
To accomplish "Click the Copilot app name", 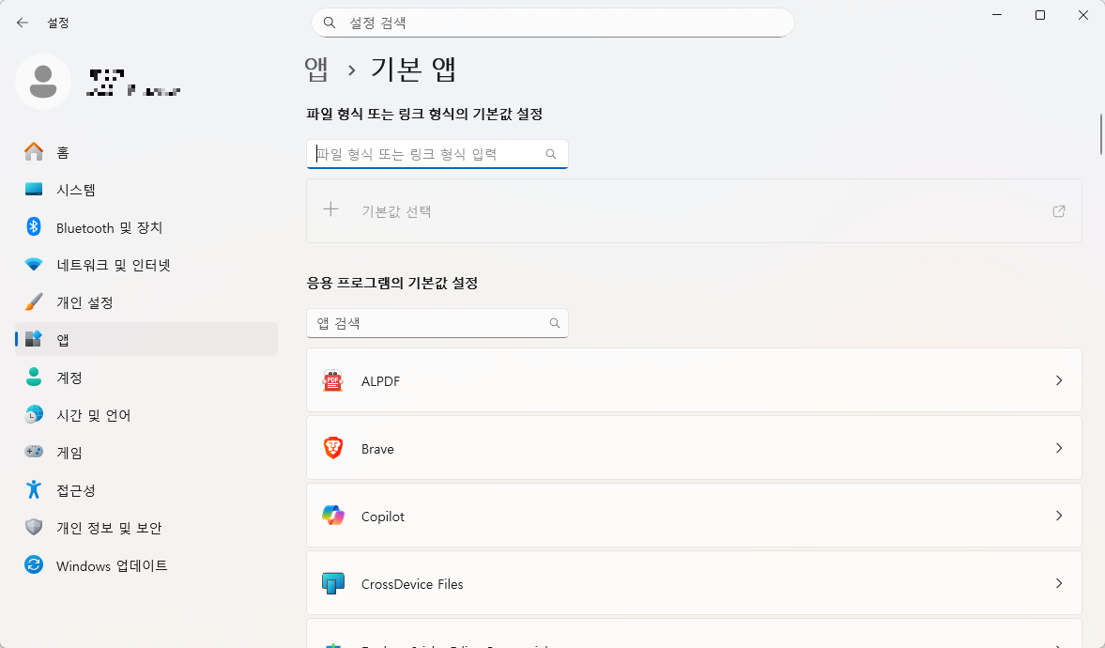I will tap(383, 517).
